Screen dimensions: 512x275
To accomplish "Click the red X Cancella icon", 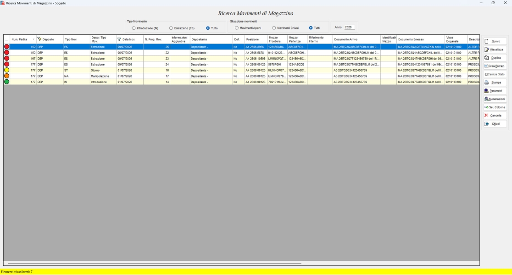I will (x=486, y=115).
